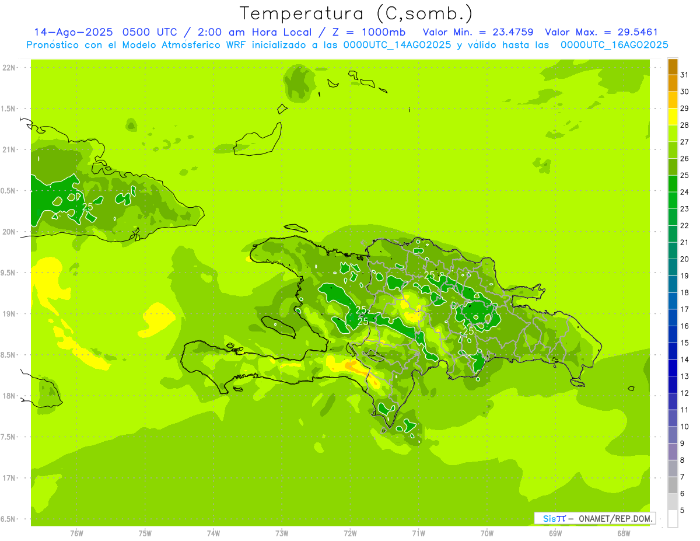Click '2:00 am Hora Local' text

253,33
